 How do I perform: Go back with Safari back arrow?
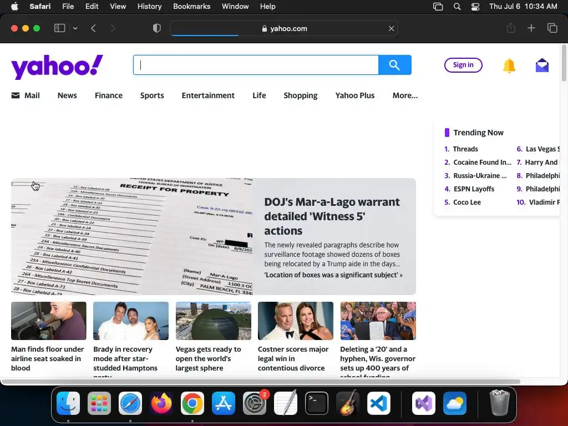point(93,28)
